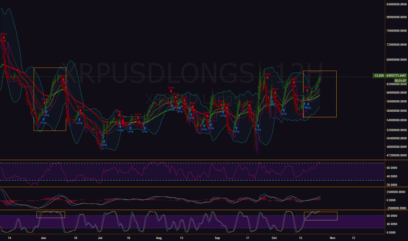Image resolution: width=408 pixels, height=241 pixels.
Task: Select the 17 date tick on time axis
Action: click(x=248, y=238)
